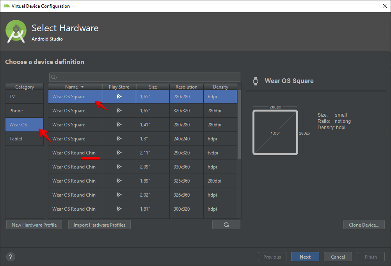Click the Play Store icon in the 290x320 tvdpi row

pyautogui.click(x=119, y=153)
